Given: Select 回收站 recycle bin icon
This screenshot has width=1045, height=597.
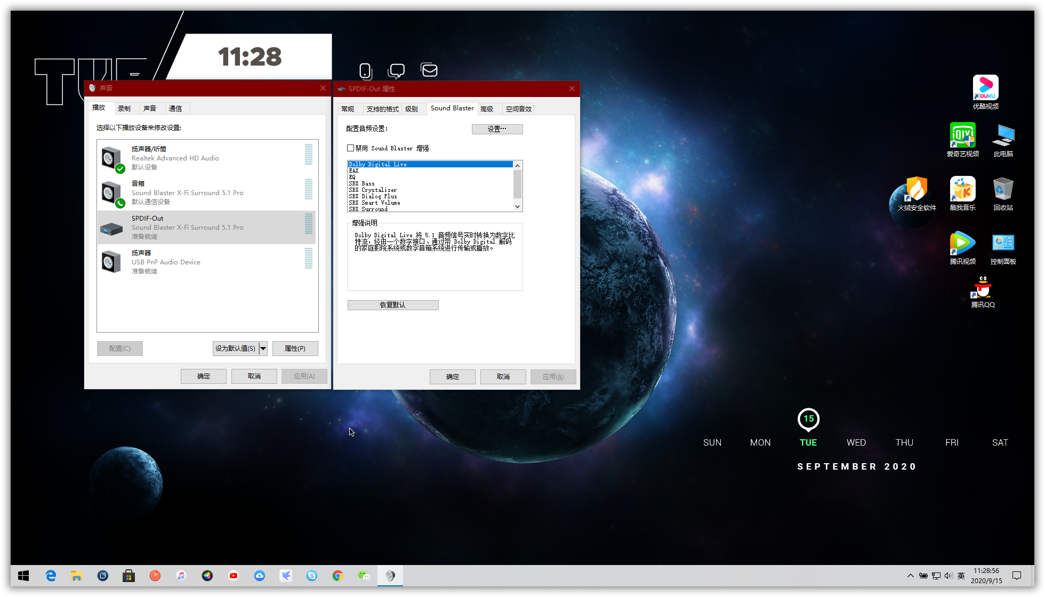Looking at the screenshot, I should [1003, 193].
